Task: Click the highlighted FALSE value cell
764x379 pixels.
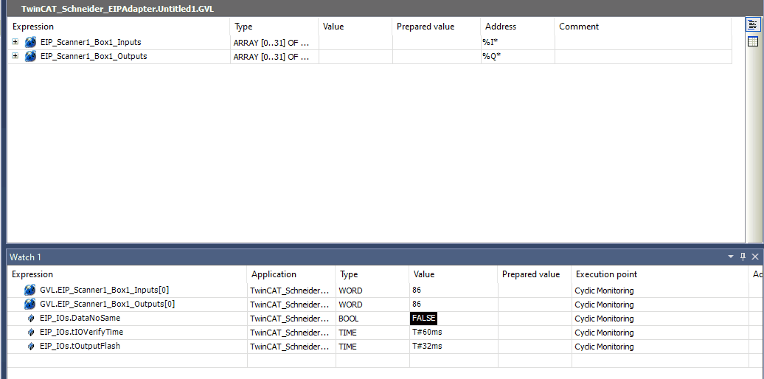Action: [423, 318]
